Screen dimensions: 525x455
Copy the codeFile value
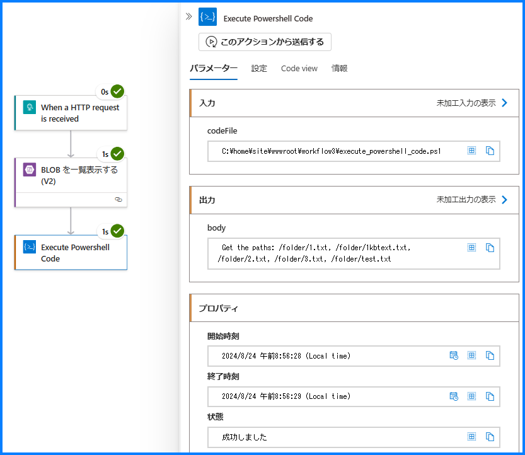[x=490, y=151]
